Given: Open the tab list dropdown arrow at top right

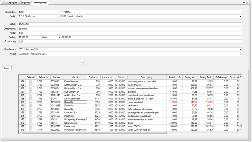Looking at the screenshot, I should [244, 3].
